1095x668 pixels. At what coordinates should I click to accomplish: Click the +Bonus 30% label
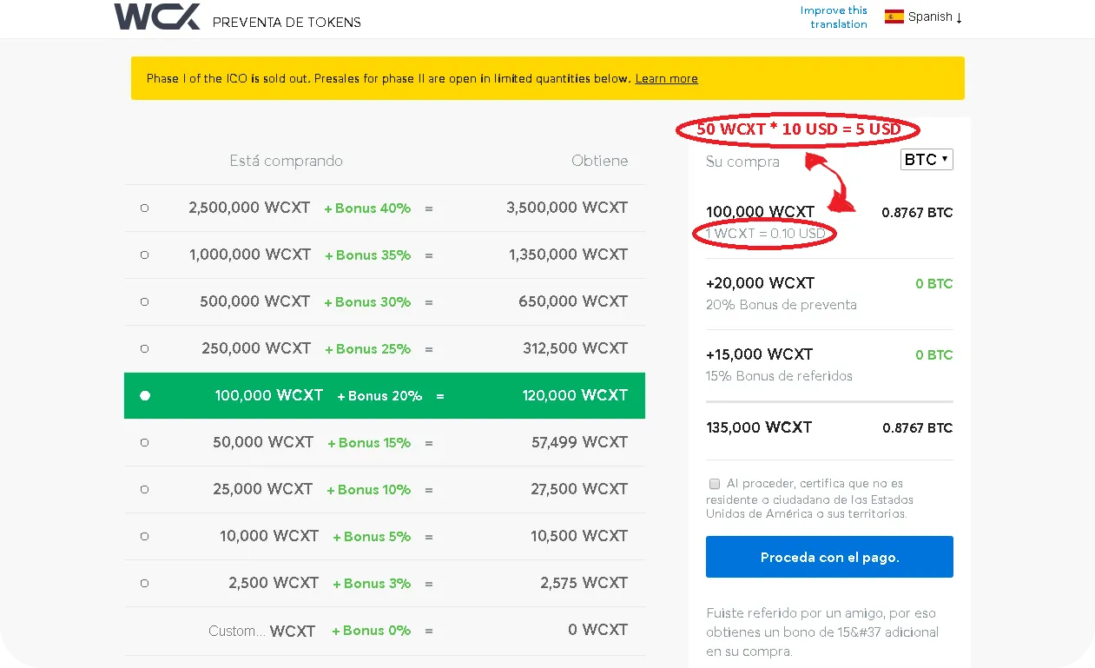367,302
